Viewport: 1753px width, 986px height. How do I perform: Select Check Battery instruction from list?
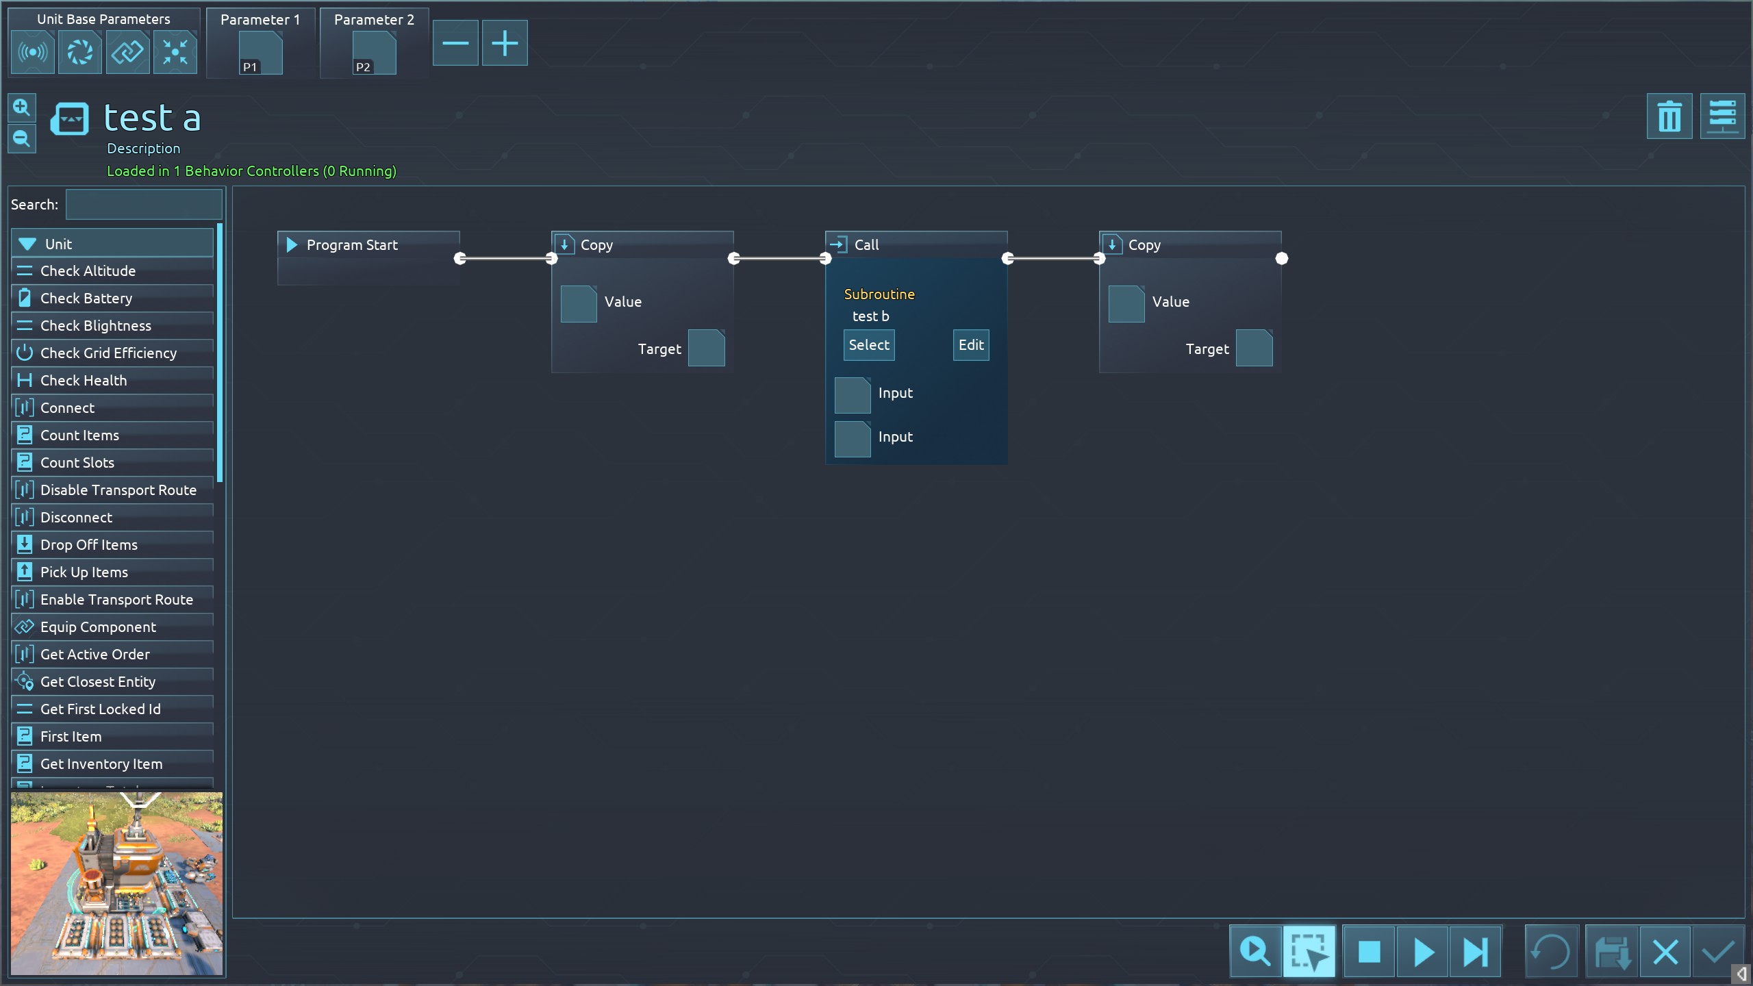pos(86,299)
